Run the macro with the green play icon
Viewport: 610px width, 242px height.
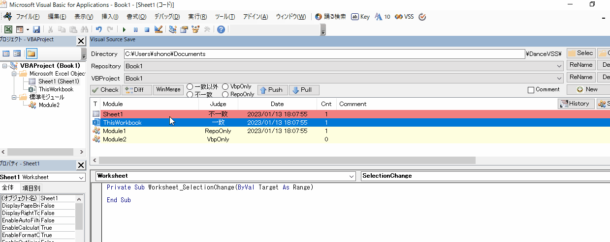pyautogui.click(x=125, y=29)
